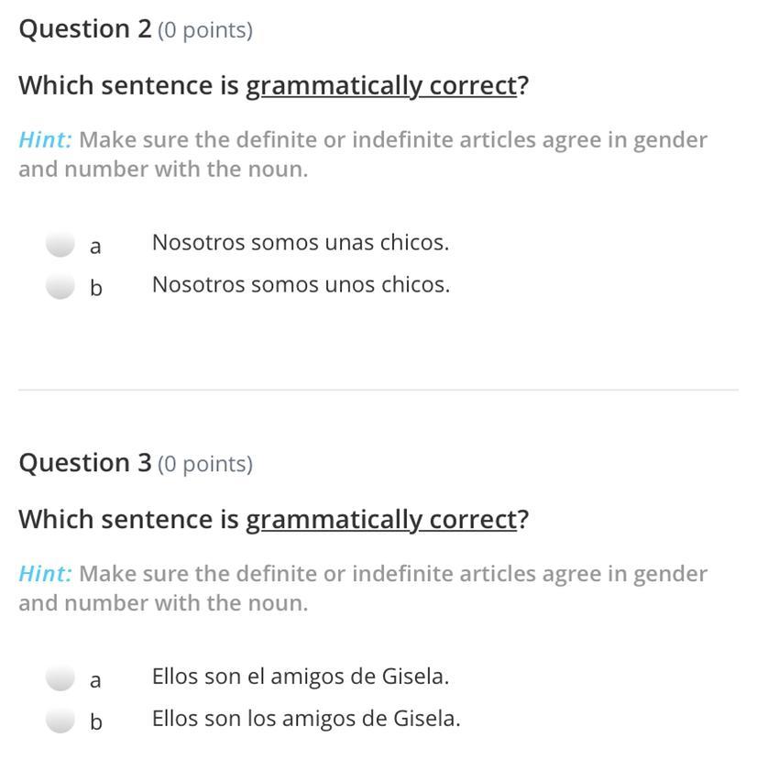
Task: Click the answer text 'Ellos son los amigos de Gisela.'
Action: [x=306, y=719]
